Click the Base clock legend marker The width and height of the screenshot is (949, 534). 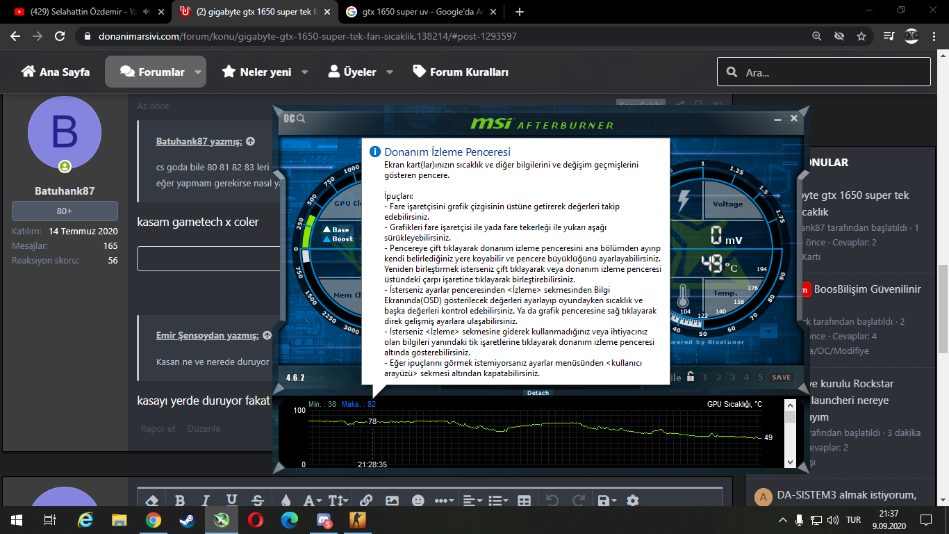tap(327, 229)
